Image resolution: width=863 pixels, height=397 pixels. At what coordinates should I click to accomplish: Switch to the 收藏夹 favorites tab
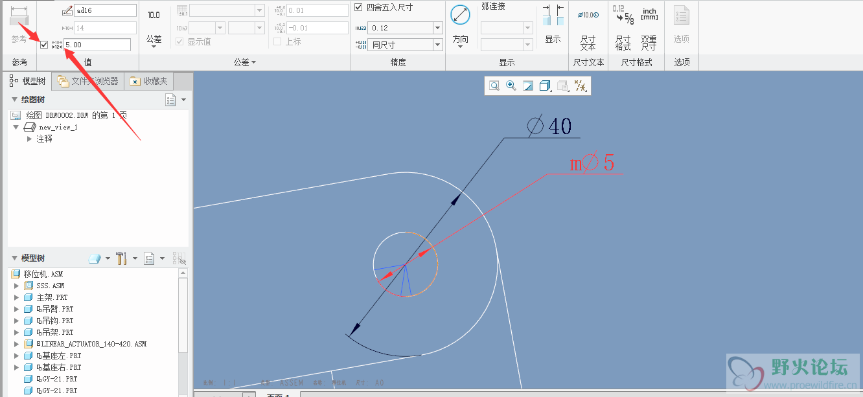[149, 81]
